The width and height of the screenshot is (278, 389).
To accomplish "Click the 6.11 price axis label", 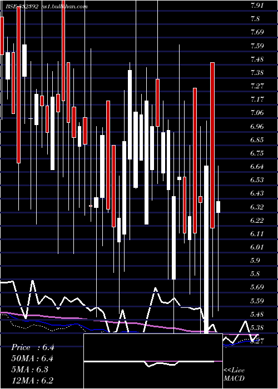I will tap(257, 234).
